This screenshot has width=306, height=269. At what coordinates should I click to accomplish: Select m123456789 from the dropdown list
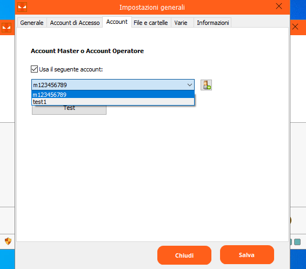(113, 95)
